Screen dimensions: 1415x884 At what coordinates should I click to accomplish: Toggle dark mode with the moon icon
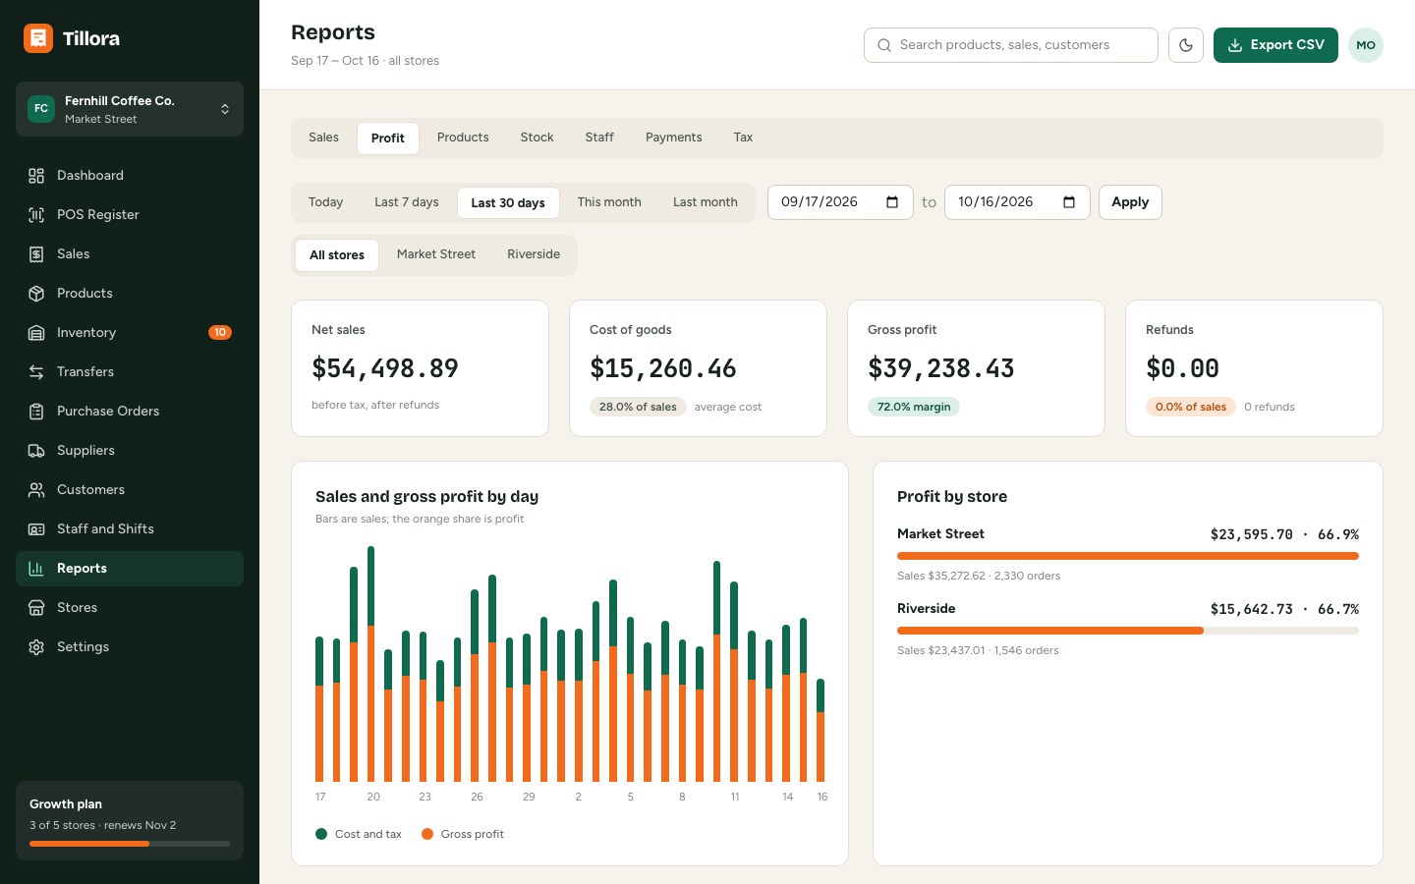[x=1186, y=45]
